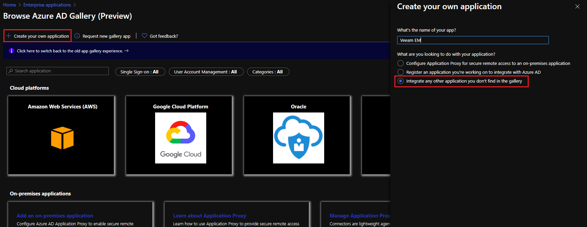Viewport: 587px width, 227px height.
Task: Close the Create your own application panel
Action: [577, 6]
